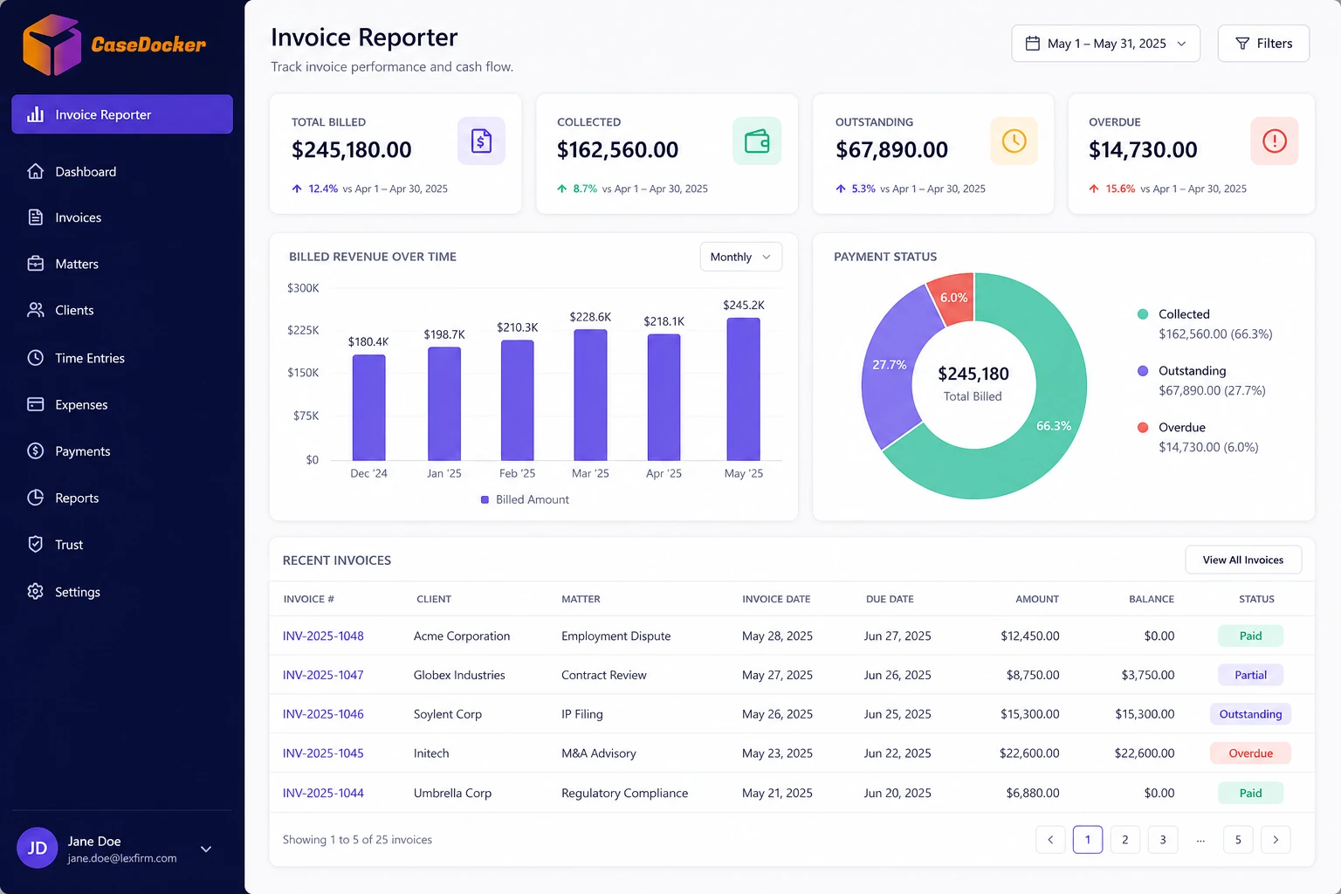Open the May 1 – May 31 date range dropdown
The height and width of the screenshot is (894, 1341).
[1105, 44]
